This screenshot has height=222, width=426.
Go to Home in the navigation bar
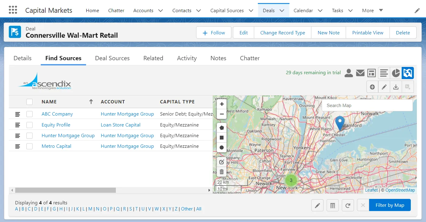(92, 10)
